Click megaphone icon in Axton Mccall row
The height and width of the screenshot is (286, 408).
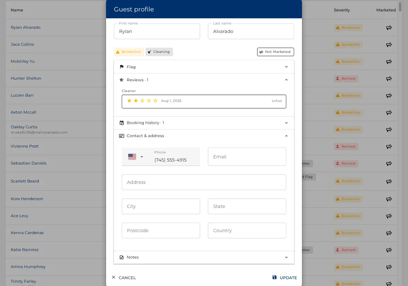click(389, 113)
